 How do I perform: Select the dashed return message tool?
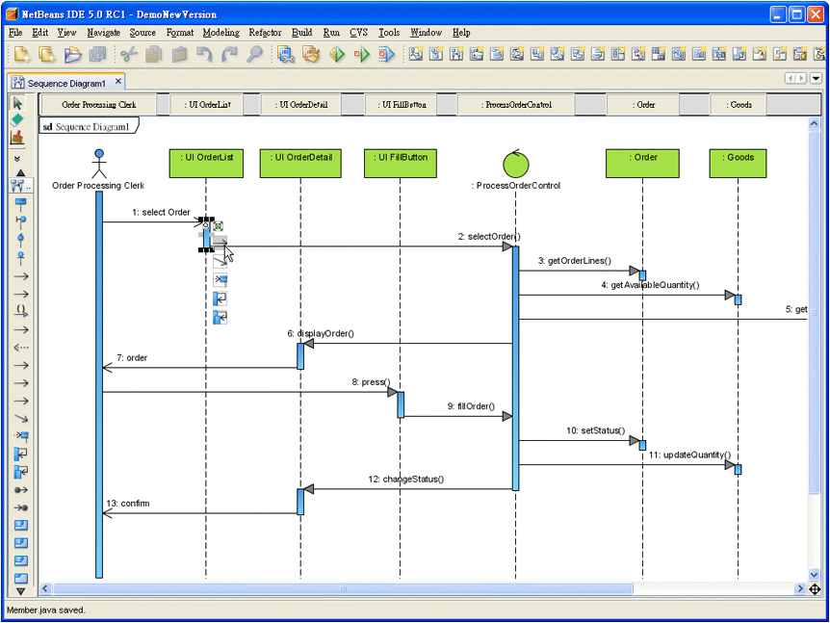tap(20, 348)
